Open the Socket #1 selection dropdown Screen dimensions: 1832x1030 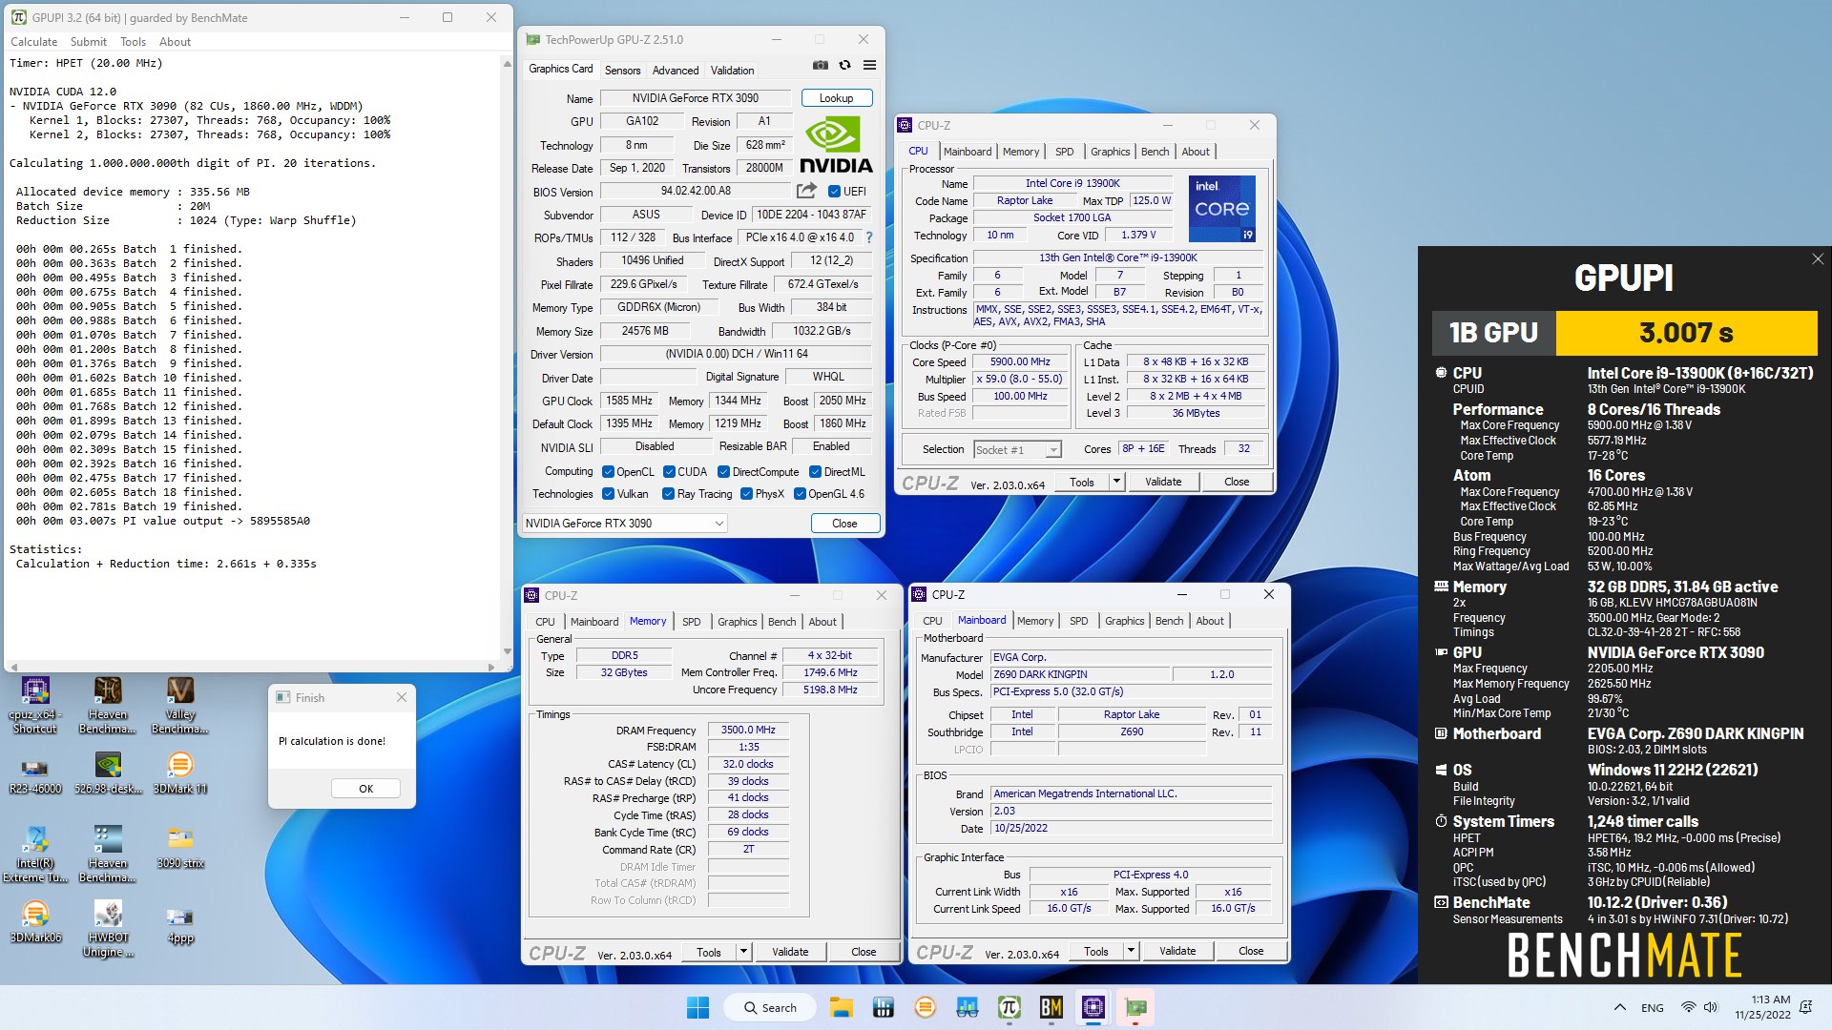click(1017, 449)
